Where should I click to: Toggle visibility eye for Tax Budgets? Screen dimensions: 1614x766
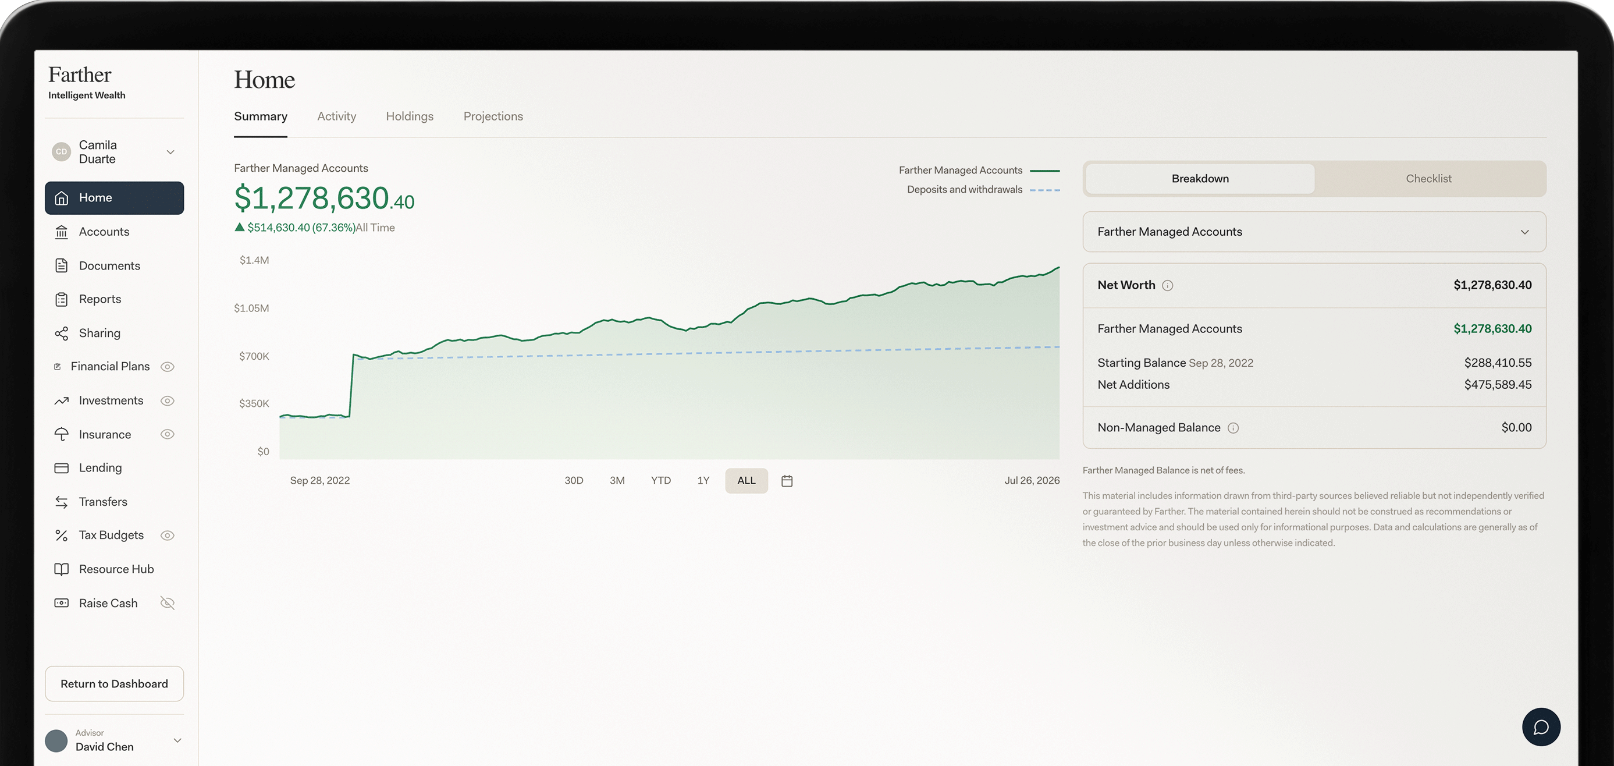click(168, 536)
